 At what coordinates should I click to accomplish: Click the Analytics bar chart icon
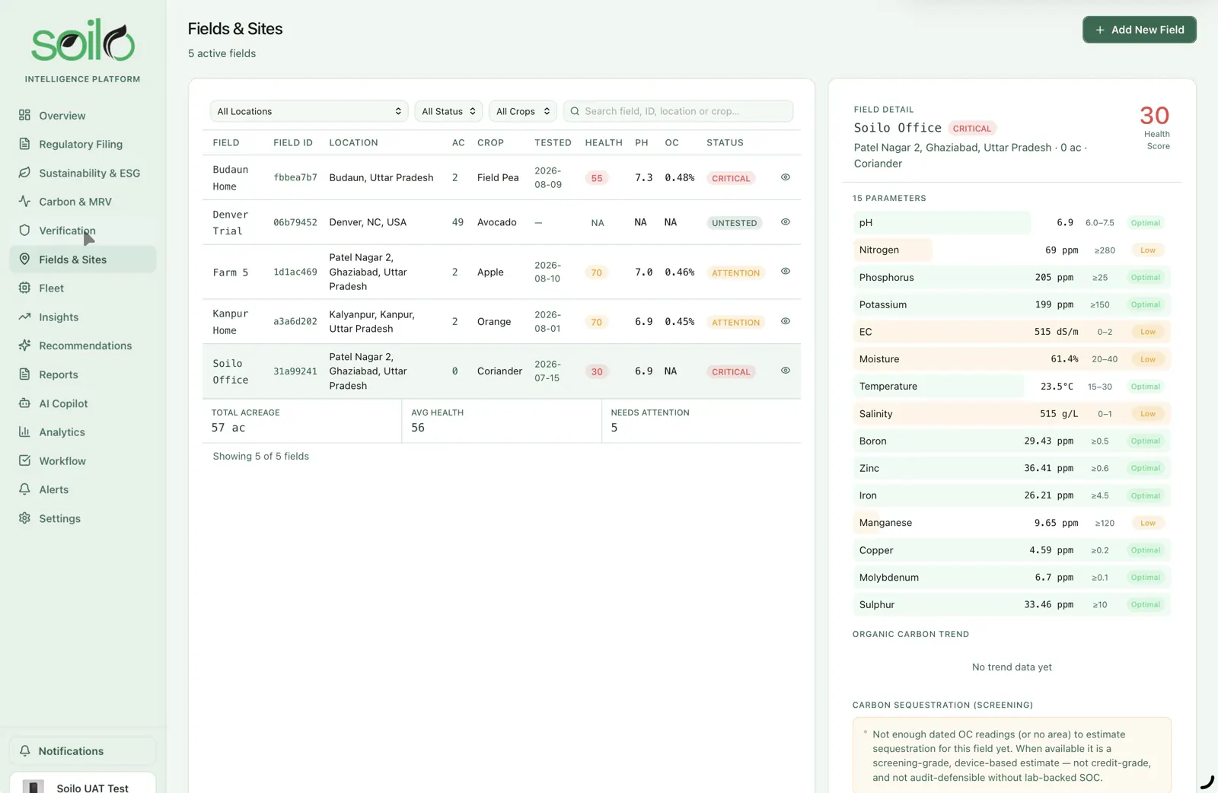click(x=24, y=432)
